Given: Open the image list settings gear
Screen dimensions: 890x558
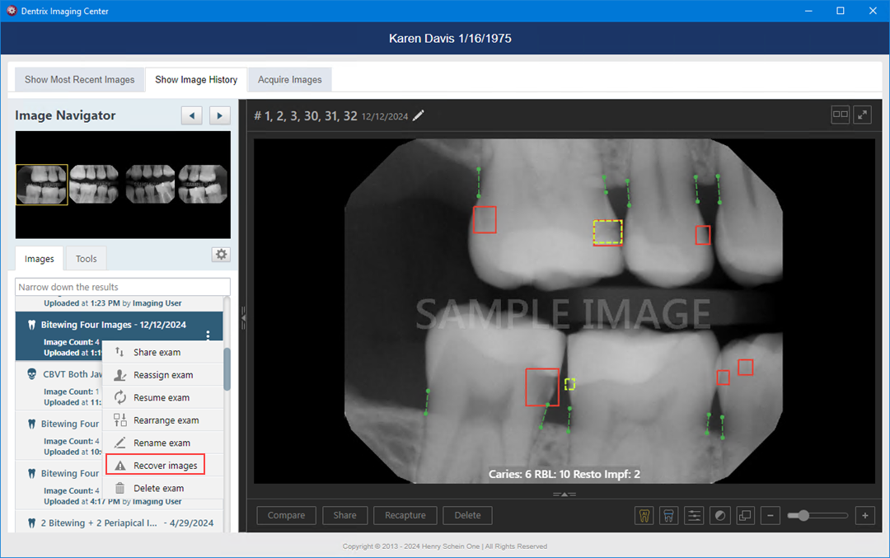Looking at the screenshot, I should pos(221,254).
